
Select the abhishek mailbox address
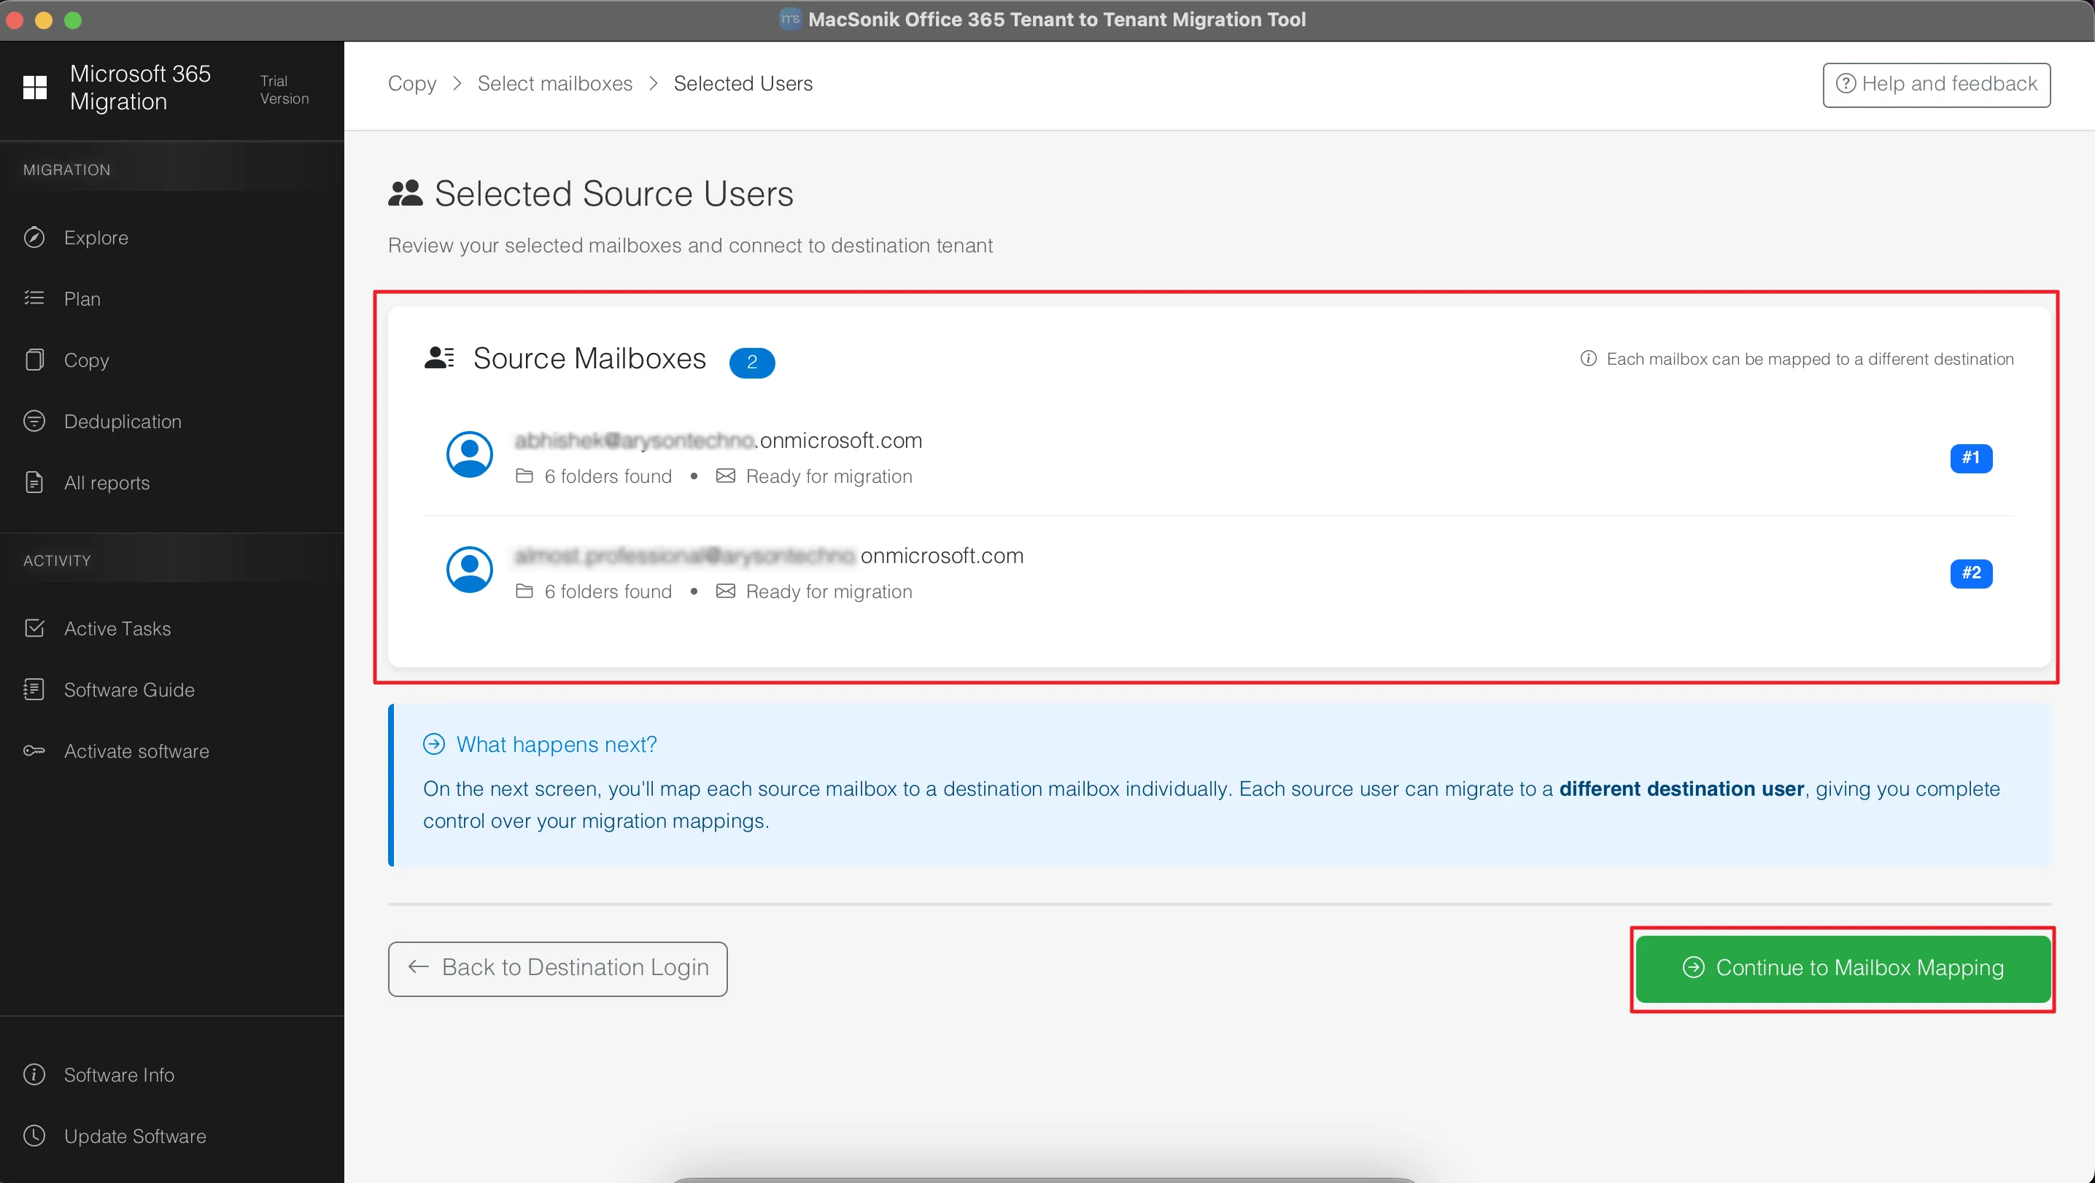pos(718,441)
